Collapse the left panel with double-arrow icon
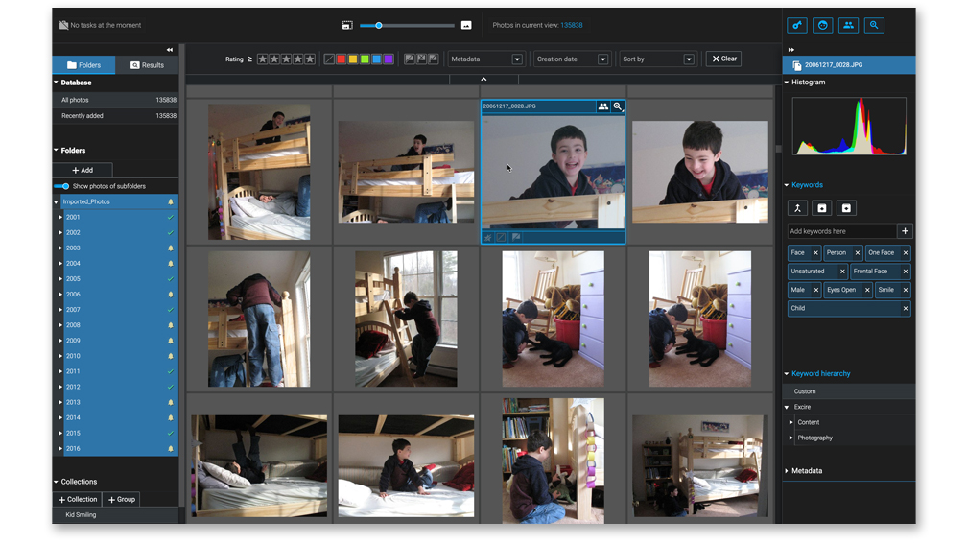Image resolution: width=967 pixels, height=544 pixels. click(x=170, y=49)
